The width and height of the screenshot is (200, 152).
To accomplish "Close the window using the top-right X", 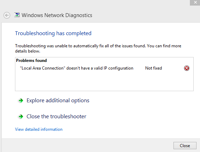I will pyautogui.click(x=195, y=2).
